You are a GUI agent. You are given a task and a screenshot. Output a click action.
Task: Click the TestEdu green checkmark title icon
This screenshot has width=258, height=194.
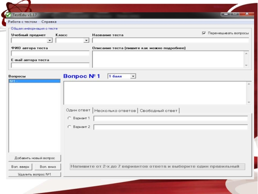pos(8,15)
